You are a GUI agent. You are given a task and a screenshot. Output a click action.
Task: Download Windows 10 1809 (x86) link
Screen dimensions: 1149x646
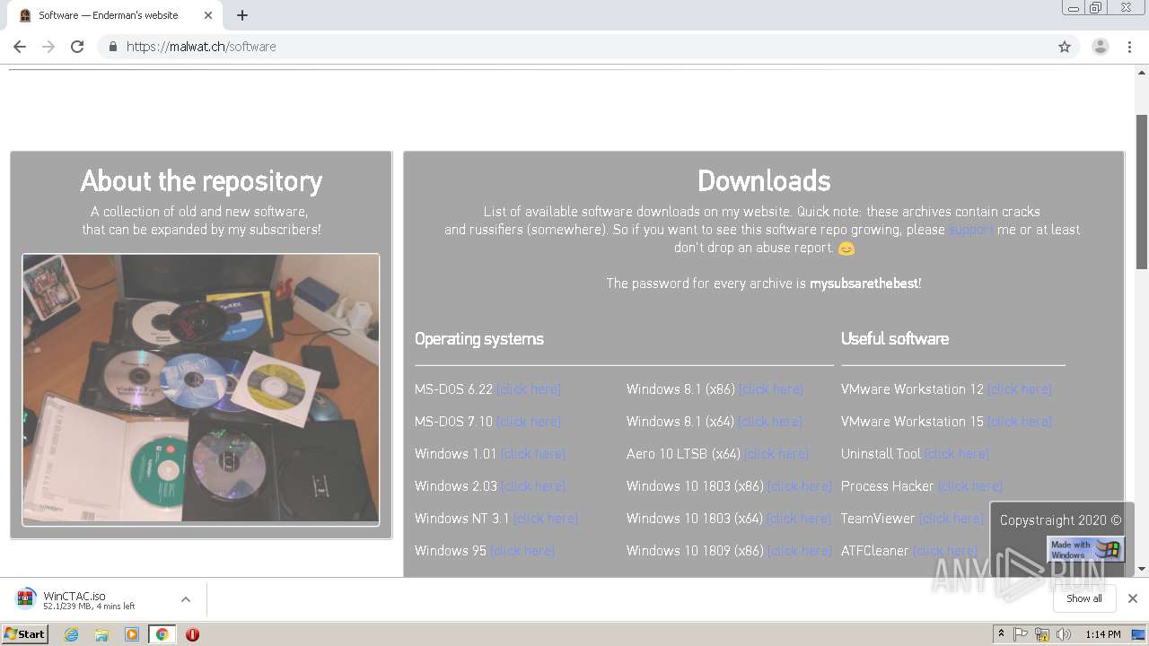pyautogui.click(x=800, y=551)
